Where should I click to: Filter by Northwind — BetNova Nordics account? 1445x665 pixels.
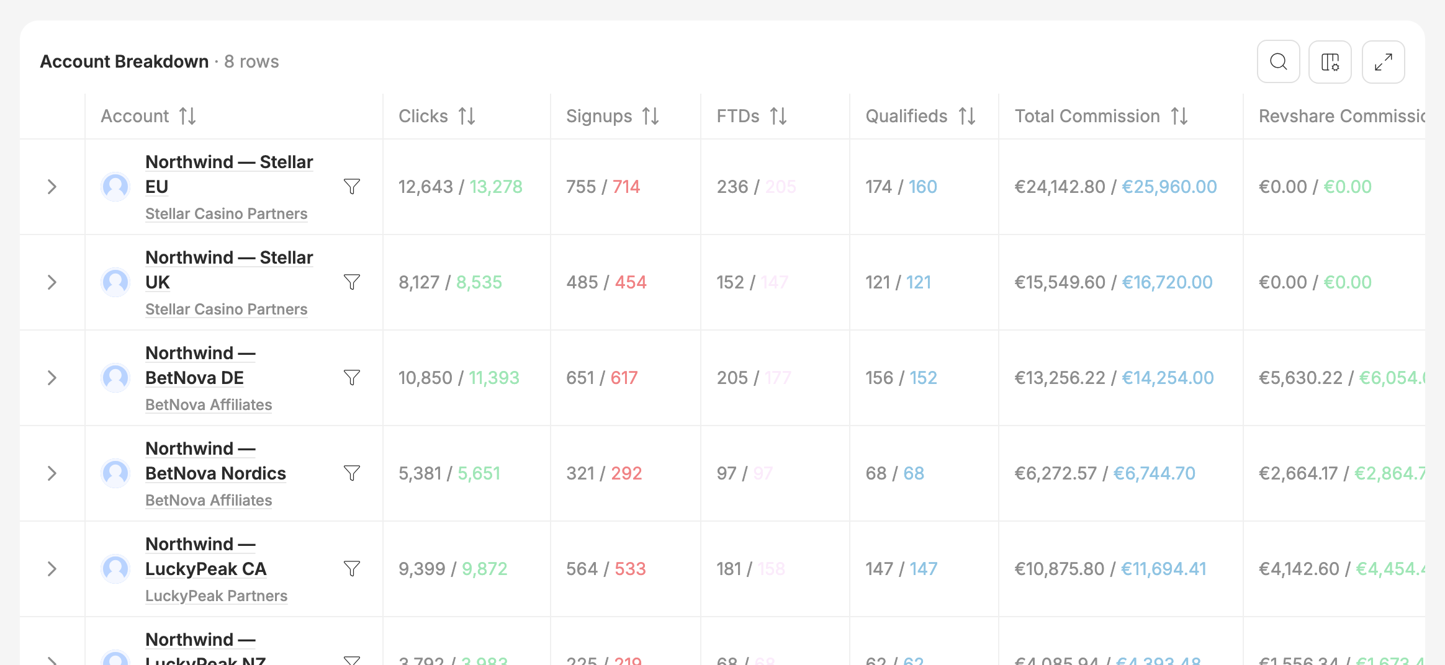point(352,473)
